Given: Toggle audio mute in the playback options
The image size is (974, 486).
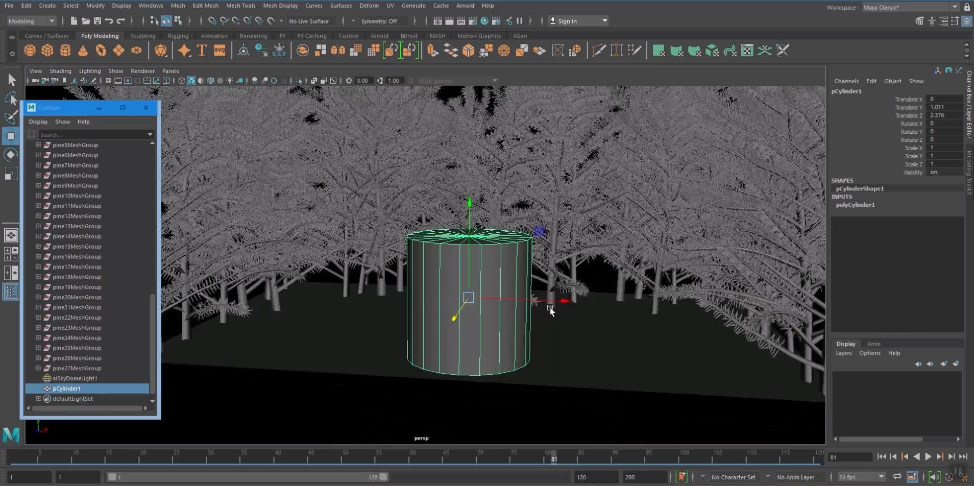Looking at the screenshot, I should 934,477.
